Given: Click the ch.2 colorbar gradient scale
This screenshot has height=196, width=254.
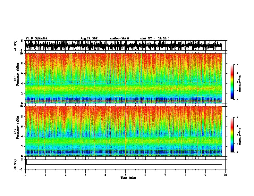Looking at the screenshot, I should pyautogui.click(x=232, y=135).
